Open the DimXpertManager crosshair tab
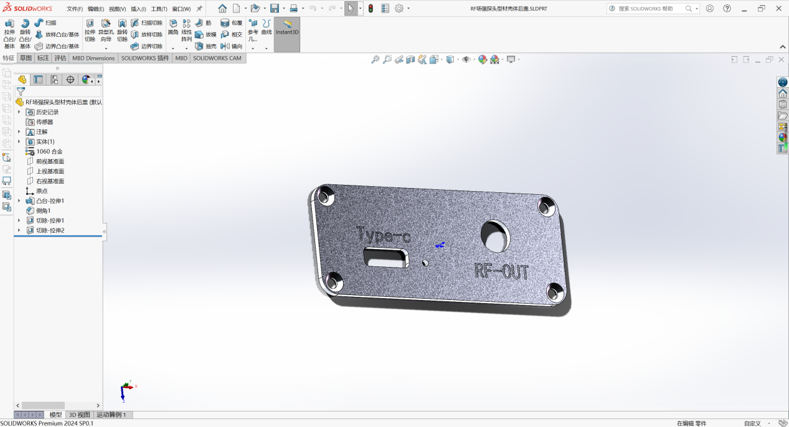Image resolution: width=789 pixels, height=427 pixels. [x=70, y=80]
